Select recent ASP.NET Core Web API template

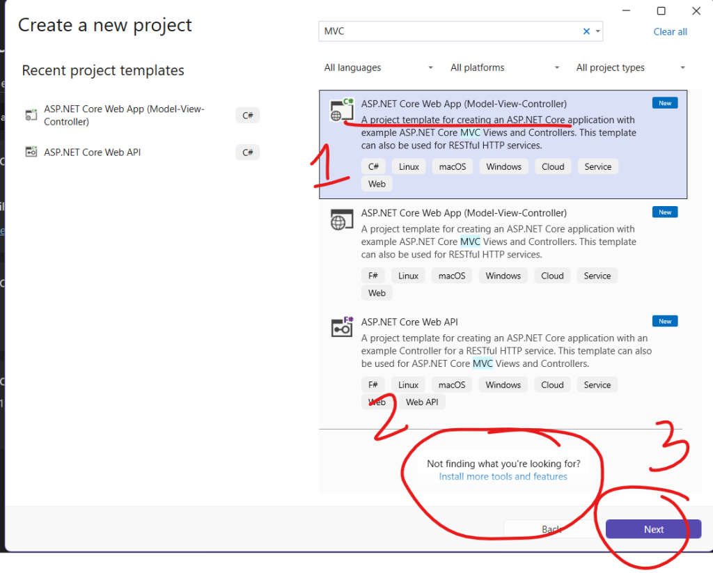pyautogui.click(x=92, y=152)
